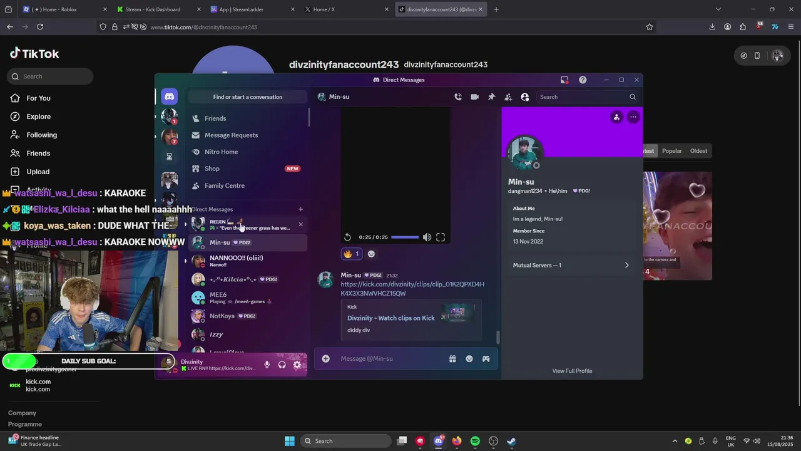This screenshot has height=451, width=801.
Task: Deafen headphones in Discord user panel
Action: tap(282, 365)
